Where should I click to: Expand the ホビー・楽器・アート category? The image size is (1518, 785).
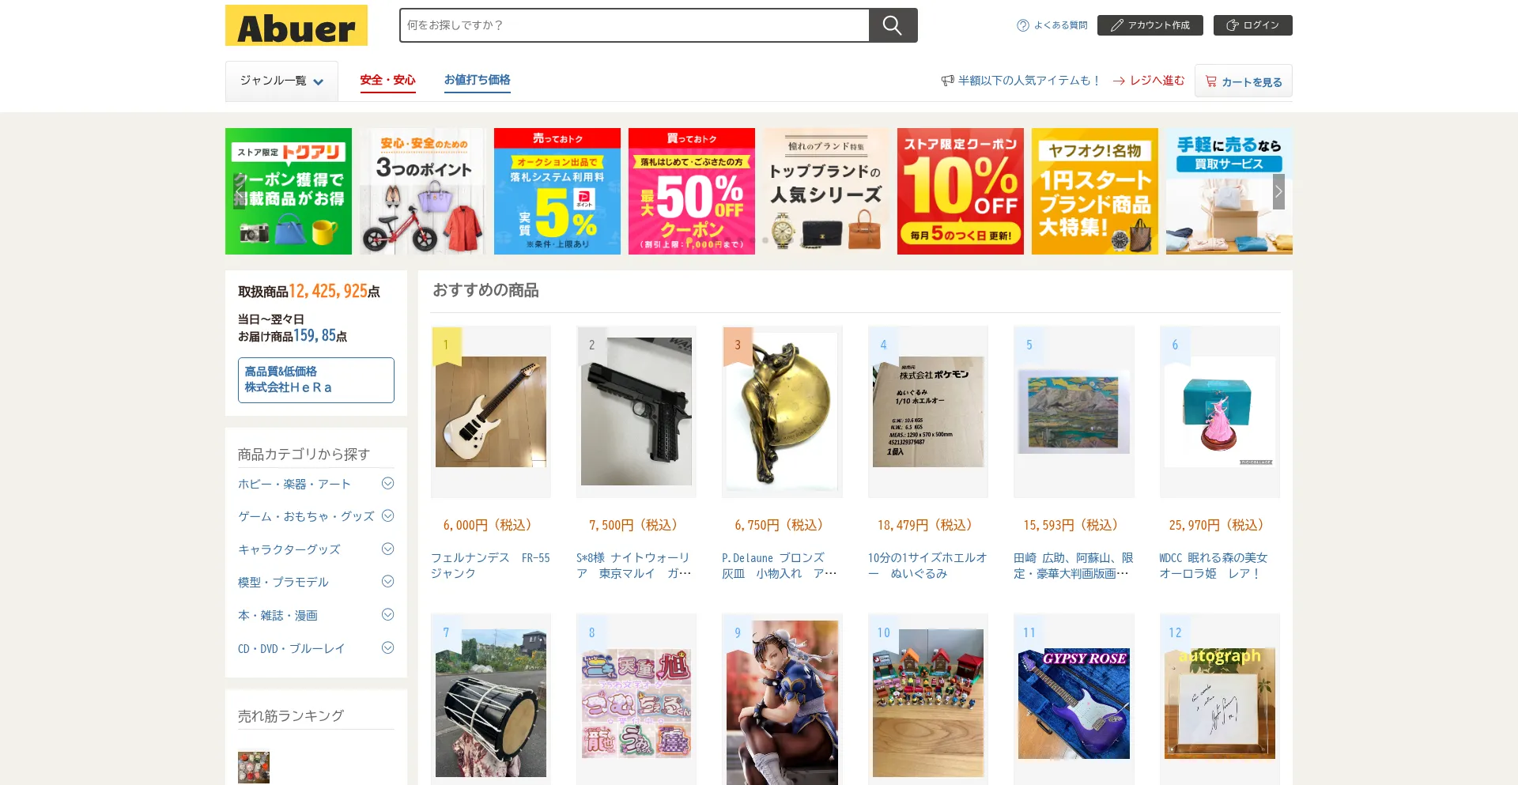(x=387, y=483)
